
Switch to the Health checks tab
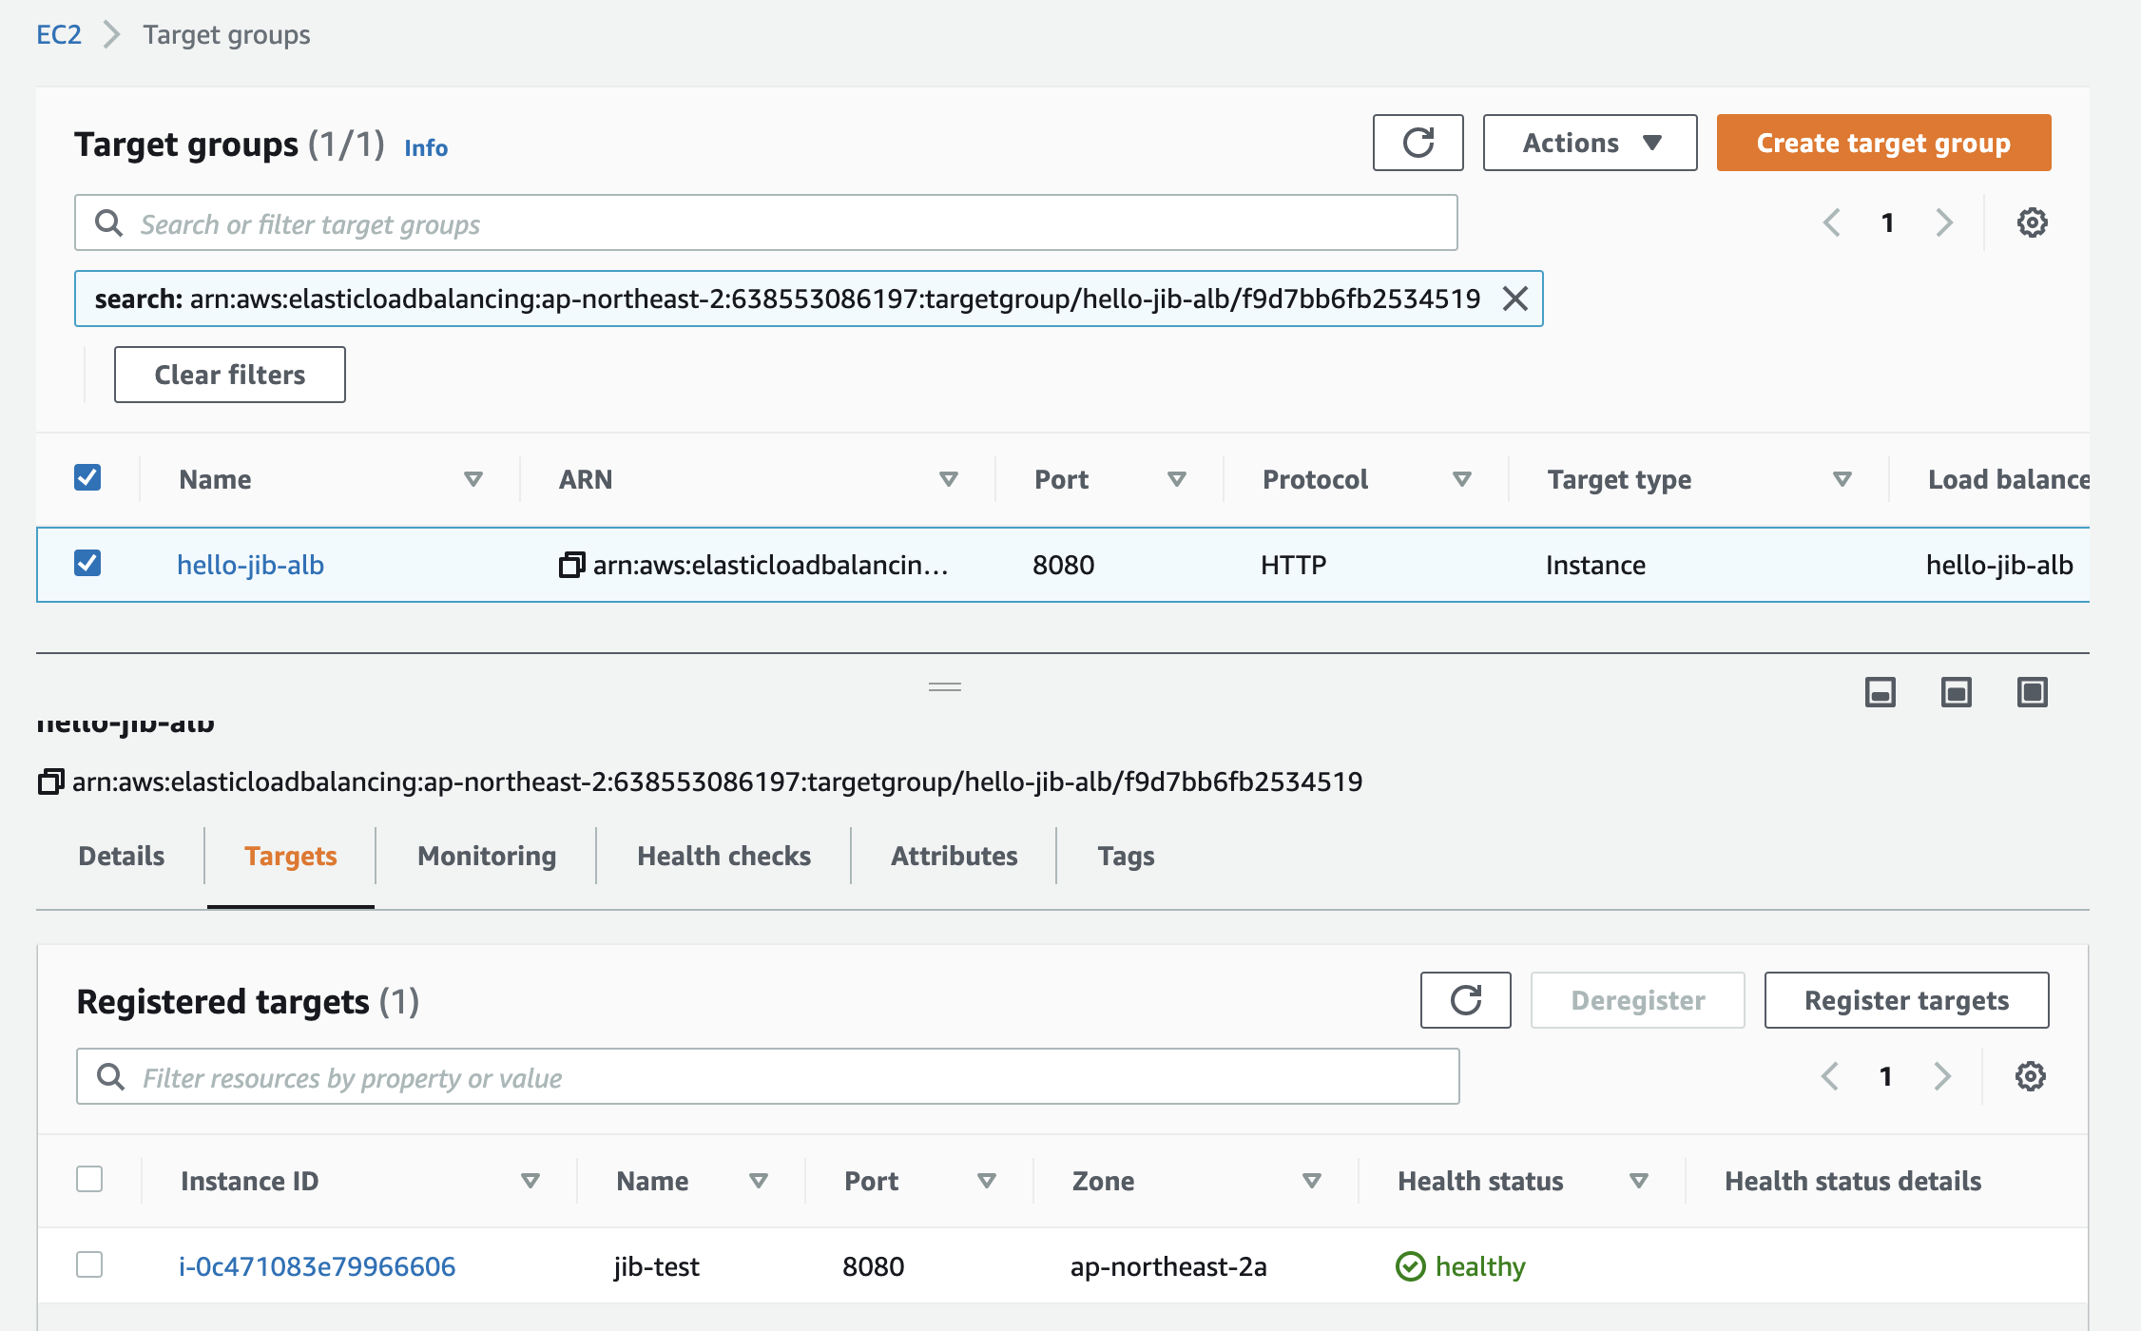[x=723, y=856]
